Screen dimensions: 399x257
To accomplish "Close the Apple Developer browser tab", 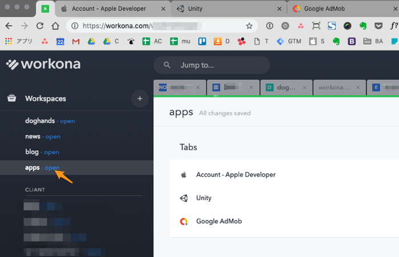I will coord(164,9).
